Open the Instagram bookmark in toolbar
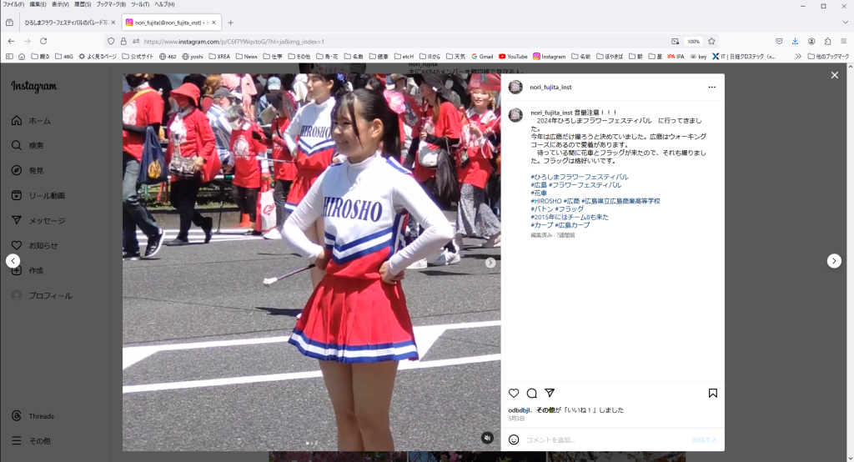Image resolution: width=854 pixels, height=462 pixels. (549, 57)
